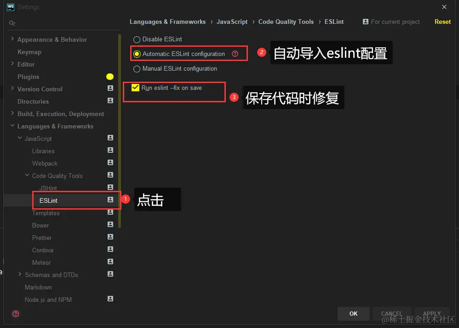The width and height of the screenshot is (459, 328).
Task: Expand the Schemas and DTDs node
Action: [x=20, y=274]
